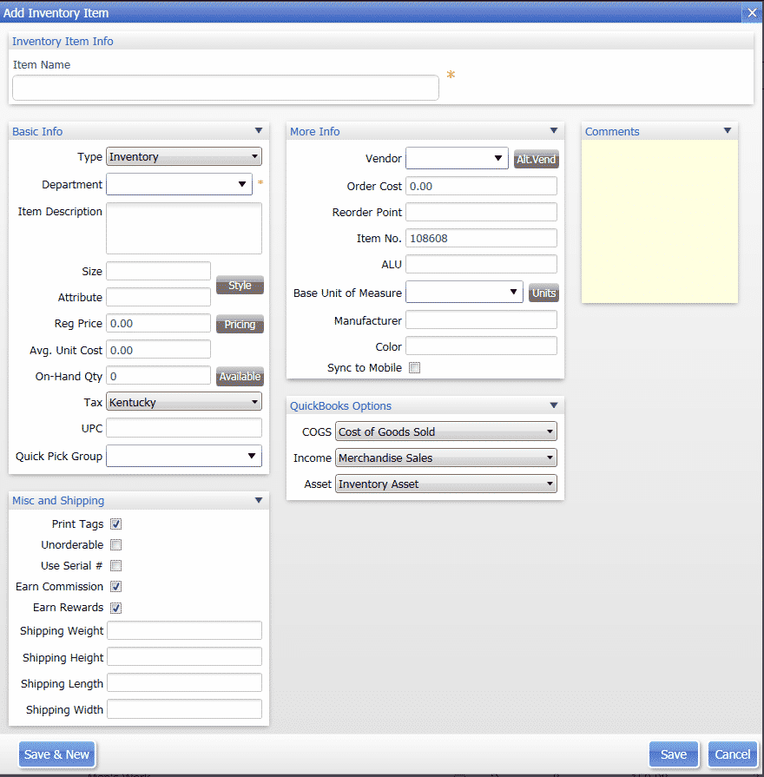Image resolution: width=764 pixels, height=777 pixels.
Task: Click into the Item Name field
Action: tap(226, 88)
